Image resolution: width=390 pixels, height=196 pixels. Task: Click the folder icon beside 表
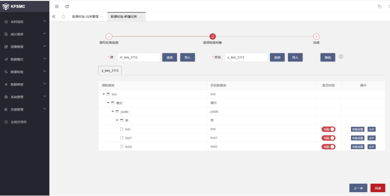coord(122,120)
